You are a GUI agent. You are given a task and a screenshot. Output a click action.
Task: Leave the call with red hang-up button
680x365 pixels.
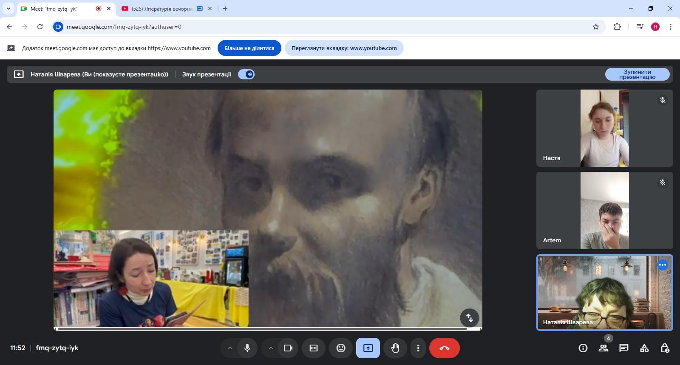point(445,348)
